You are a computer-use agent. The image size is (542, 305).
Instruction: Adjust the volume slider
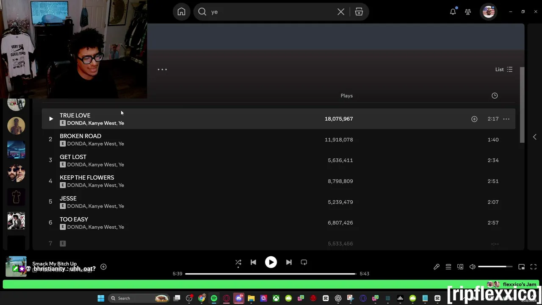(x=495, y=267)
